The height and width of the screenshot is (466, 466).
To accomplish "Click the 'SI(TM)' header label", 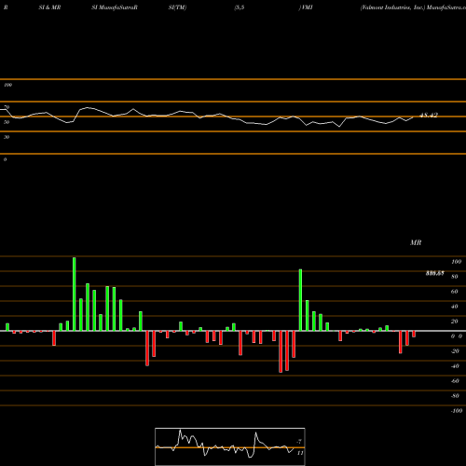I will pos(177,7).
